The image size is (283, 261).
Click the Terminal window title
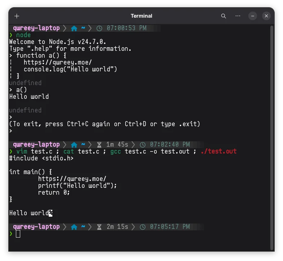(141, 16)
